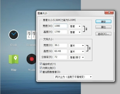
Task: Open the 两次立方 resampling method dropdown
Action: pos(73,77)
